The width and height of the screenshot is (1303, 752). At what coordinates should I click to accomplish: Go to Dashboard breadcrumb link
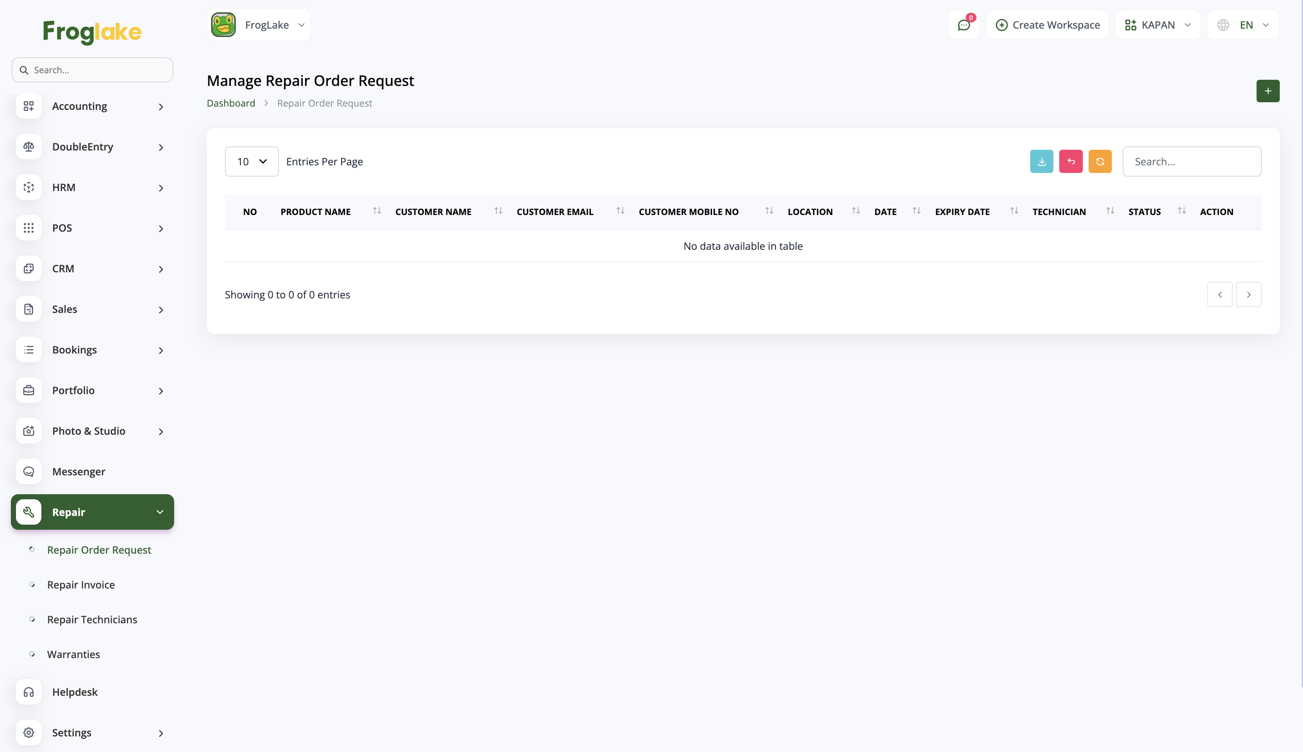pyautogui.click(x=231, y=103)
